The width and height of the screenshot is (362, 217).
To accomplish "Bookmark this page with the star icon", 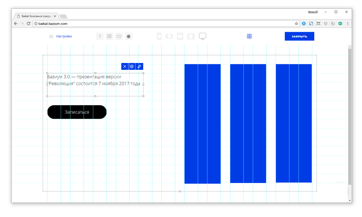I will tap(296, 23).
